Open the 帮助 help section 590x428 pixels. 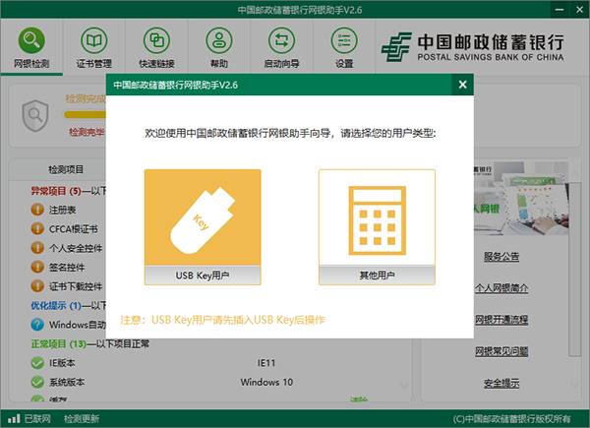click(219, 47)
